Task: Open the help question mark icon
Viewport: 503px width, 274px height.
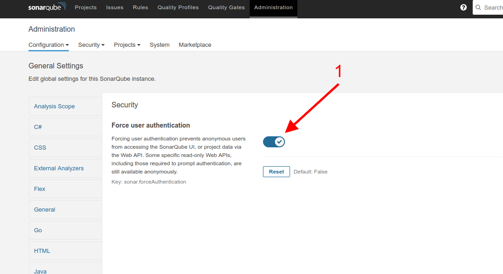Action: [x=463, y=7]
